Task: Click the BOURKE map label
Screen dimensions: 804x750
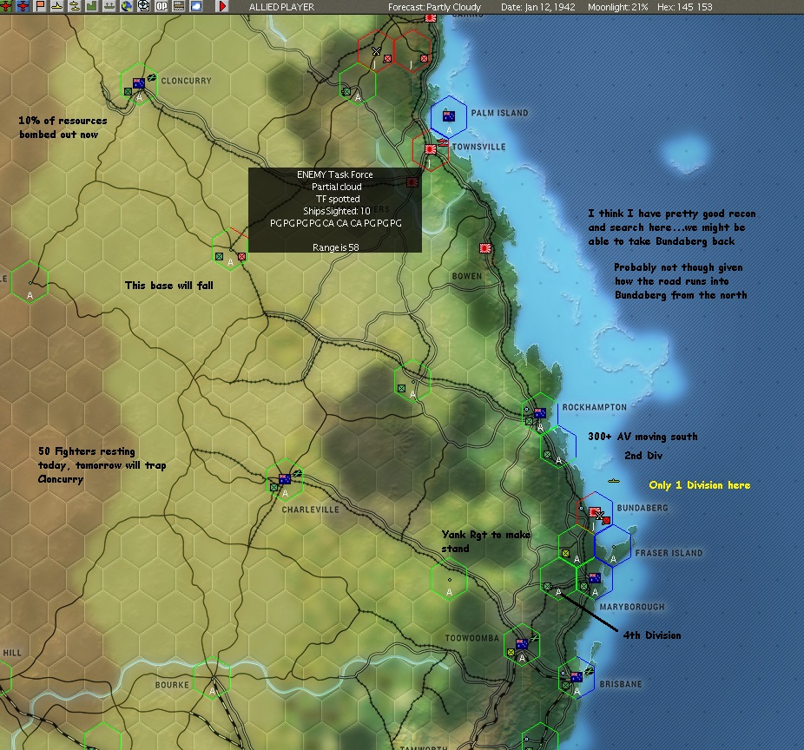Action: [x=172, y=685]
